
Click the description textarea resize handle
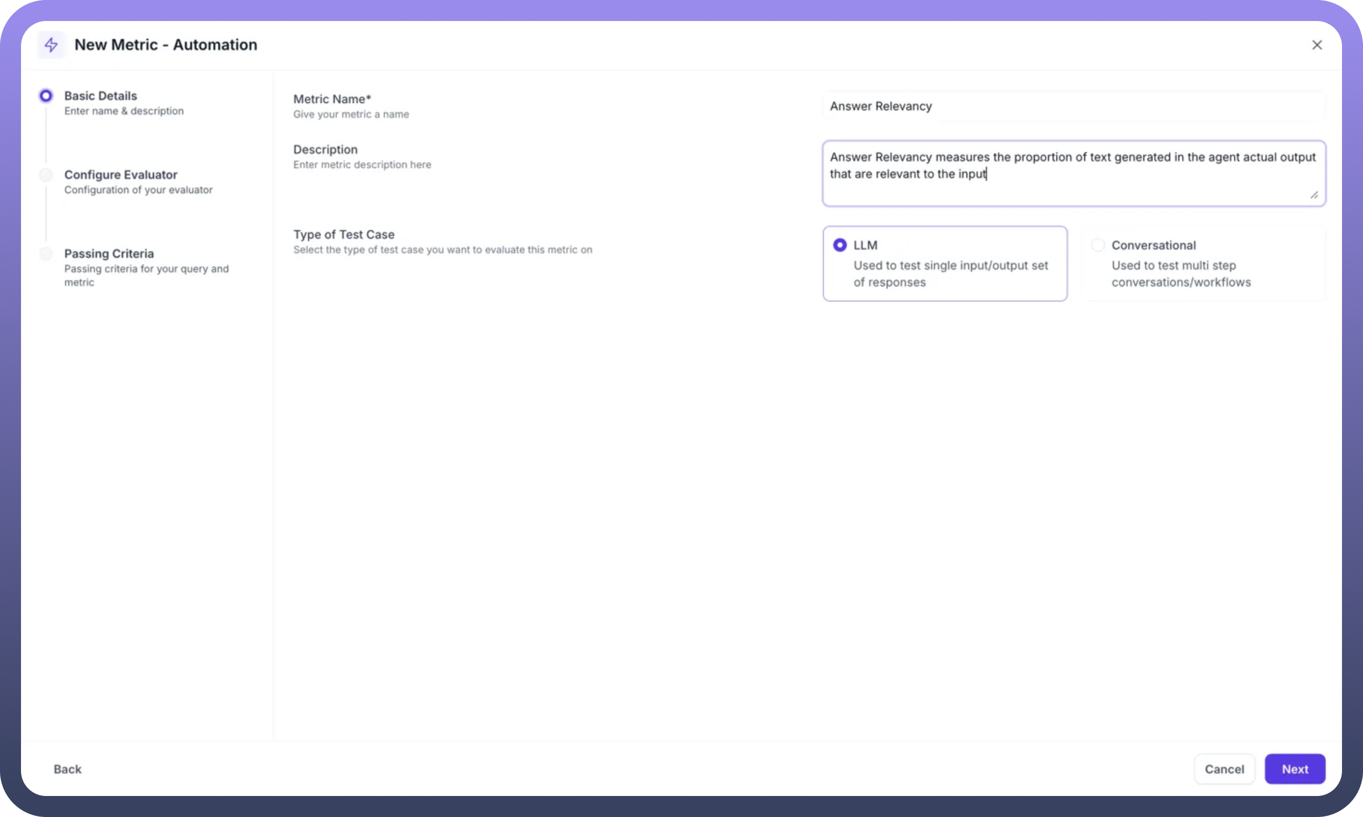pos(1314,195)
